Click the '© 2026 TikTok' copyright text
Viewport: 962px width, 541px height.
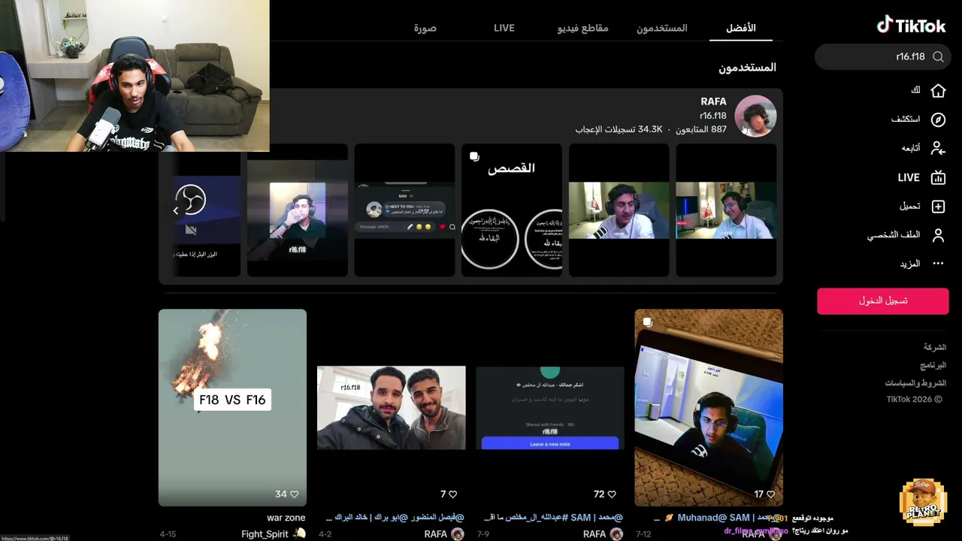pos(915,400)
